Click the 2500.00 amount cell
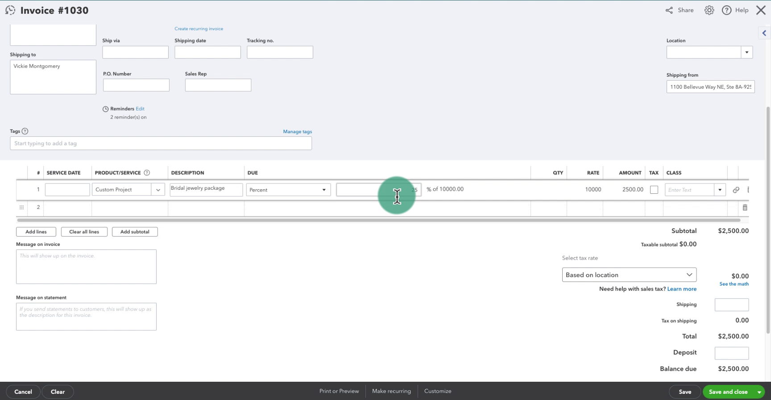 pos(633,189)
